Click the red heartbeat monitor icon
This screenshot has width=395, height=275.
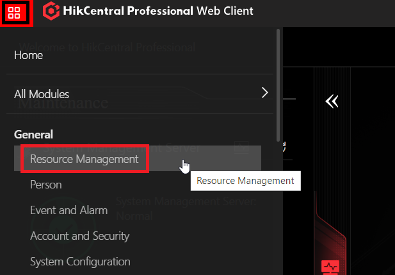pos(330,266)
